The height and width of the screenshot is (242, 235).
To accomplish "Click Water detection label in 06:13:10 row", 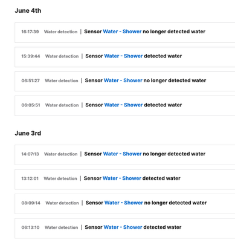I will click(x=61, y=227).
